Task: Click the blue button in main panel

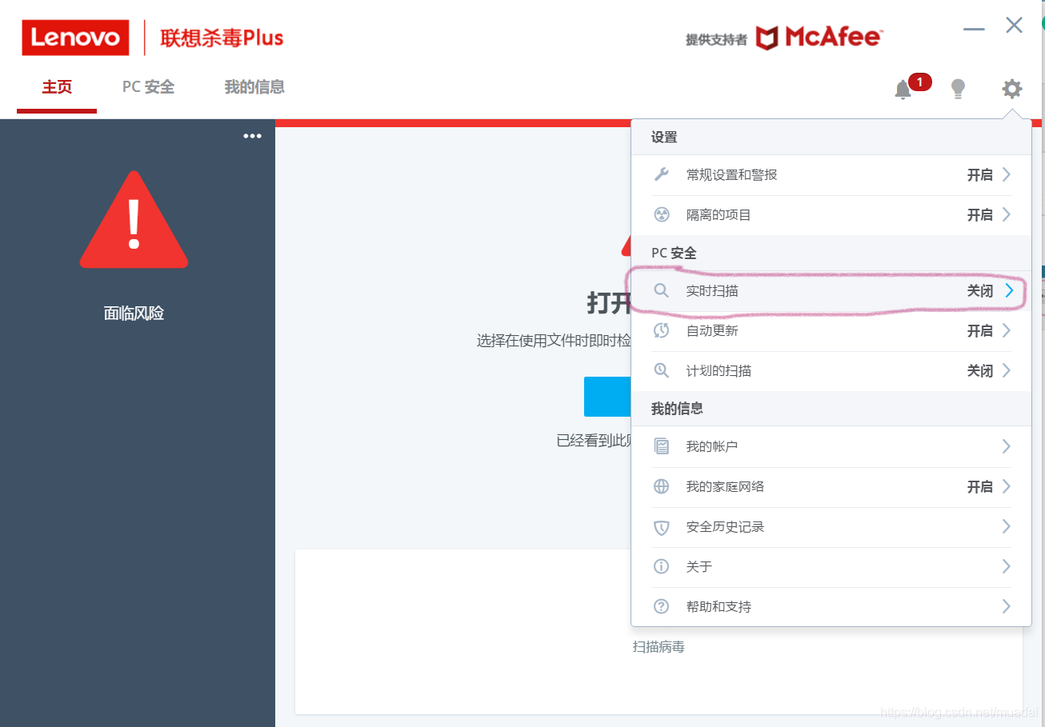Action: pyautogui.click(x=607, y=397)
